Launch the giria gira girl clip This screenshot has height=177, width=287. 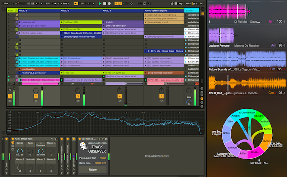click(x=20, y=22)
